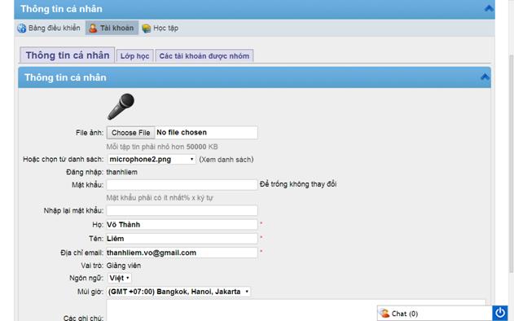This screenshot has width=514, height=321.
Task: Click the Xem danh sách link
Action: (x=226, y=160)
